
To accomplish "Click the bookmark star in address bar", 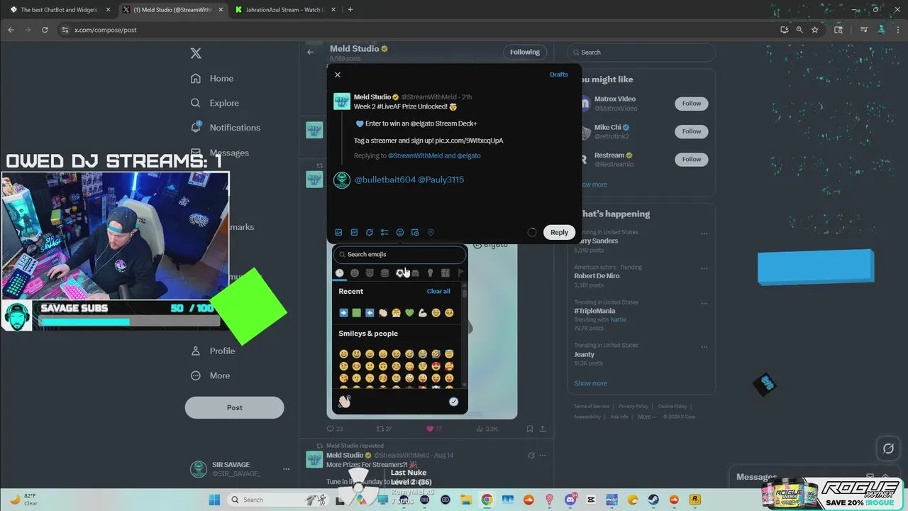I will tap(815, 30).
